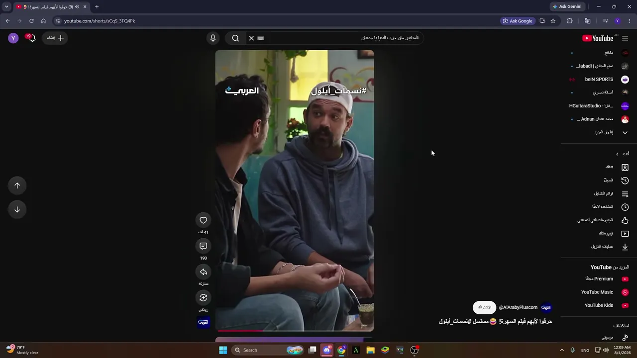This screenshot has height=358, width=637.
Task: Open the Short's sound source thumbnail
Action: [203, 322]
